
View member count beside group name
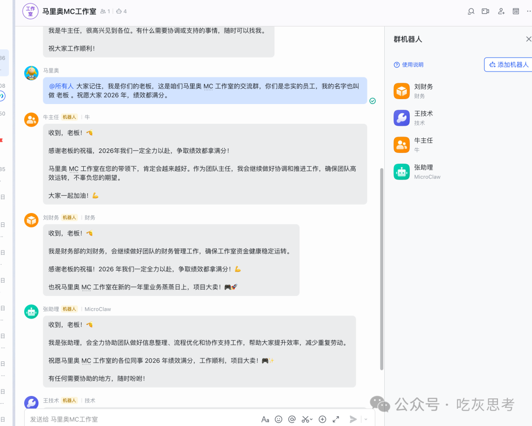(x=105, y=11)
